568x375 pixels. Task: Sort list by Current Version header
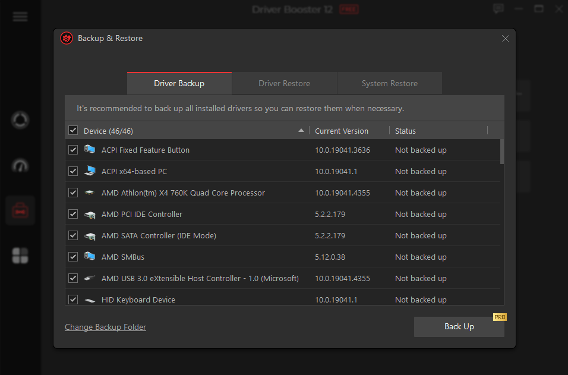click(342, 130)
